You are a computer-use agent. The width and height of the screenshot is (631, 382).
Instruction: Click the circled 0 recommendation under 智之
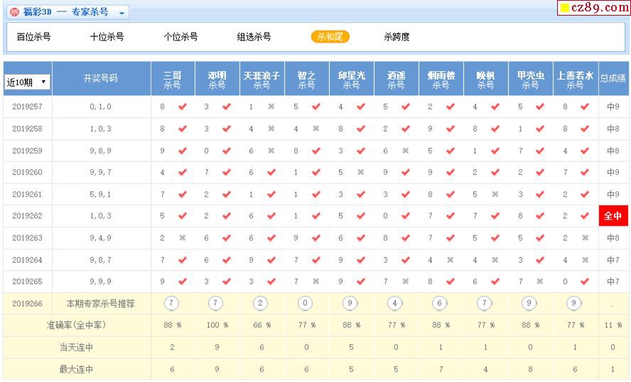[306, 303]
